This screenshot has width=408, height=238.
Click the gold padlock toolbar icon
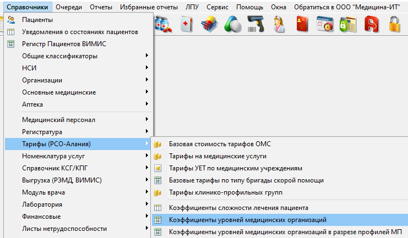(395, 24)
